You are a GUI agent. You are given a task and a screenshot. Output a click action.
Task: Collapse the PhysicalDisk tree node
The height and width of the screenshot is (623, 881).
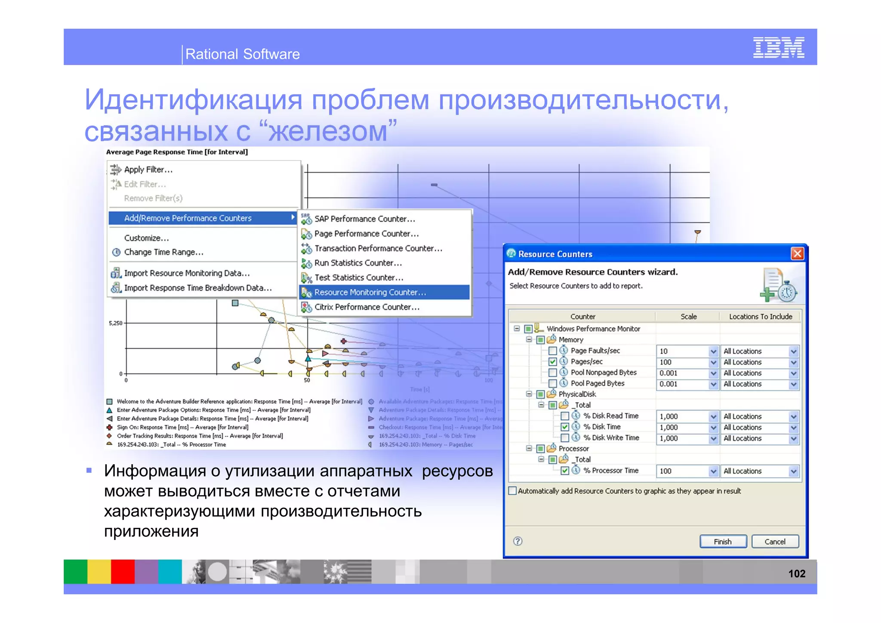(529, 394)
